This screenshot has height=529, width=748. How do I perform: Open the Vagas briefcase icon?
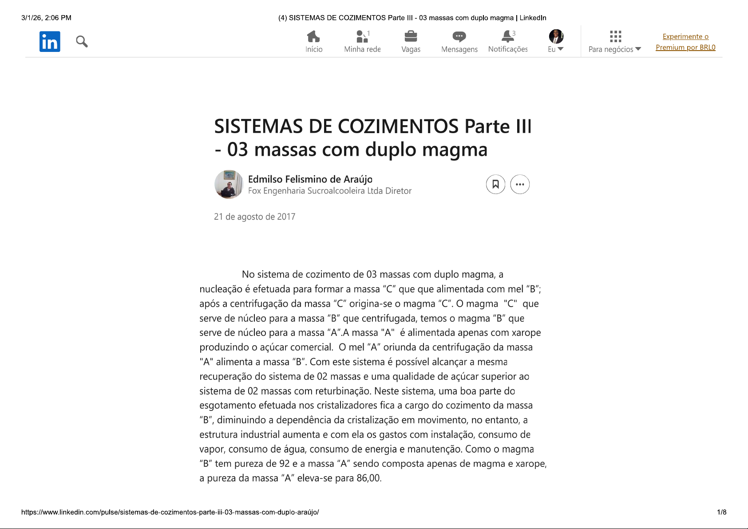click(x=411, y=36)
